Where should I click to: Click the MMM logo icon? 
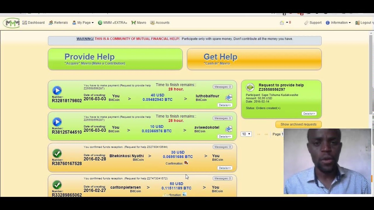(11, 23)
